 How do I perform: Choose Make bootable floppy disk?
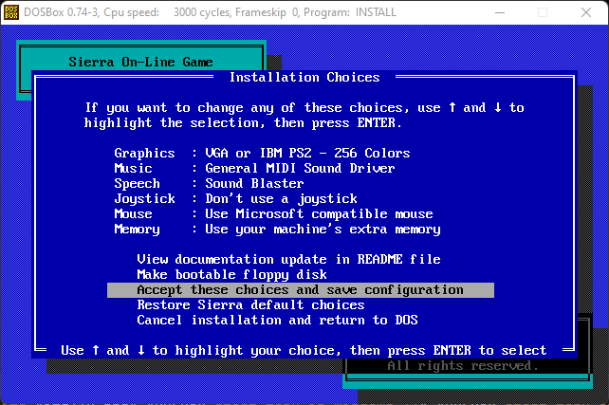tap(231, 274)
